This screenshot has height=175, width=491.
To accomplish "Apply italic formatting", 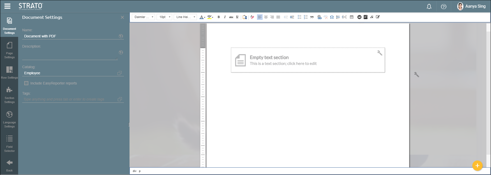I will tap(225, 17).
